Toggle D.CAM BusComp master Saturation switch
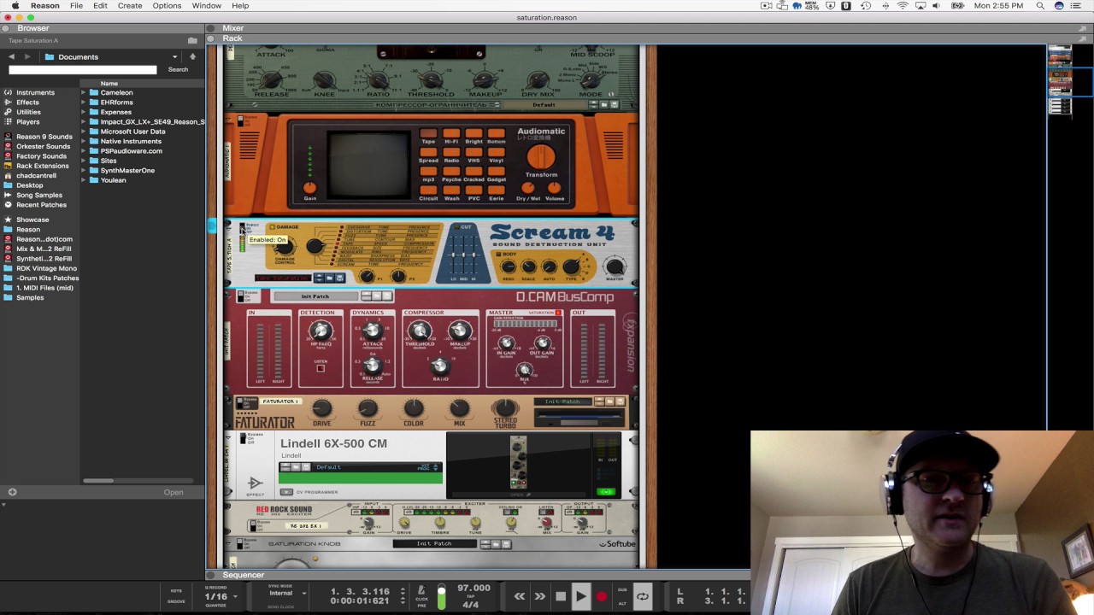Viewport: 1094px width, 615px height. [x=558, y=313]
